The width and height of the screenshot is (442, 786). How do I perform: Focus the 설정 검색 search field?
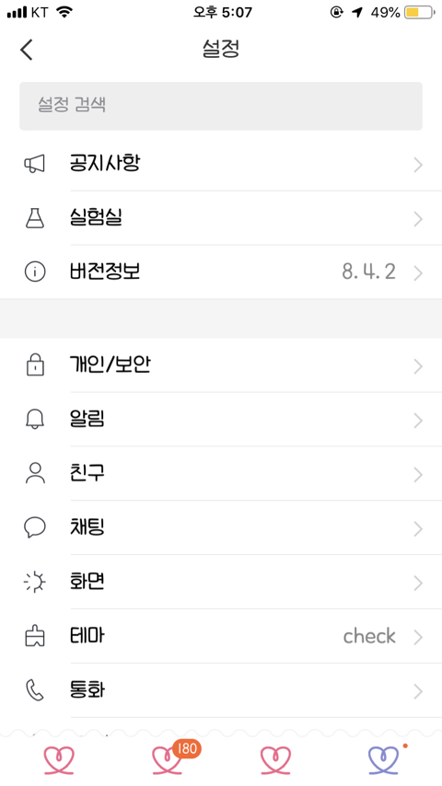click(x=221, y=106)
